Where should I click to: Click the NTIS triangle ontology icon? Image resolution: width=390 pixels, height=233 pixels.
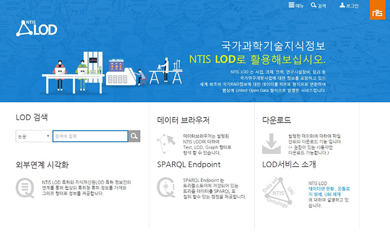tap(278, 192)
